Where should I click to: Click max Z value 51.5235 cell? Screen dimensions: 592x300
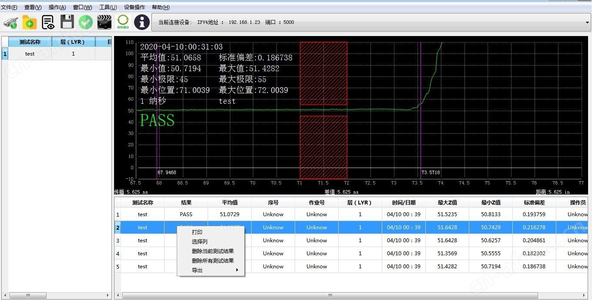447,214
